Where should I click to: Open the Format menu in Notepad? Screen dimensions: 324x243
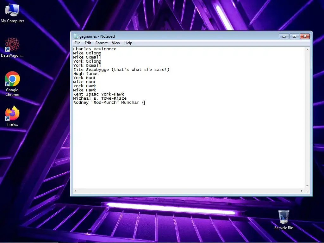(102, 43)
